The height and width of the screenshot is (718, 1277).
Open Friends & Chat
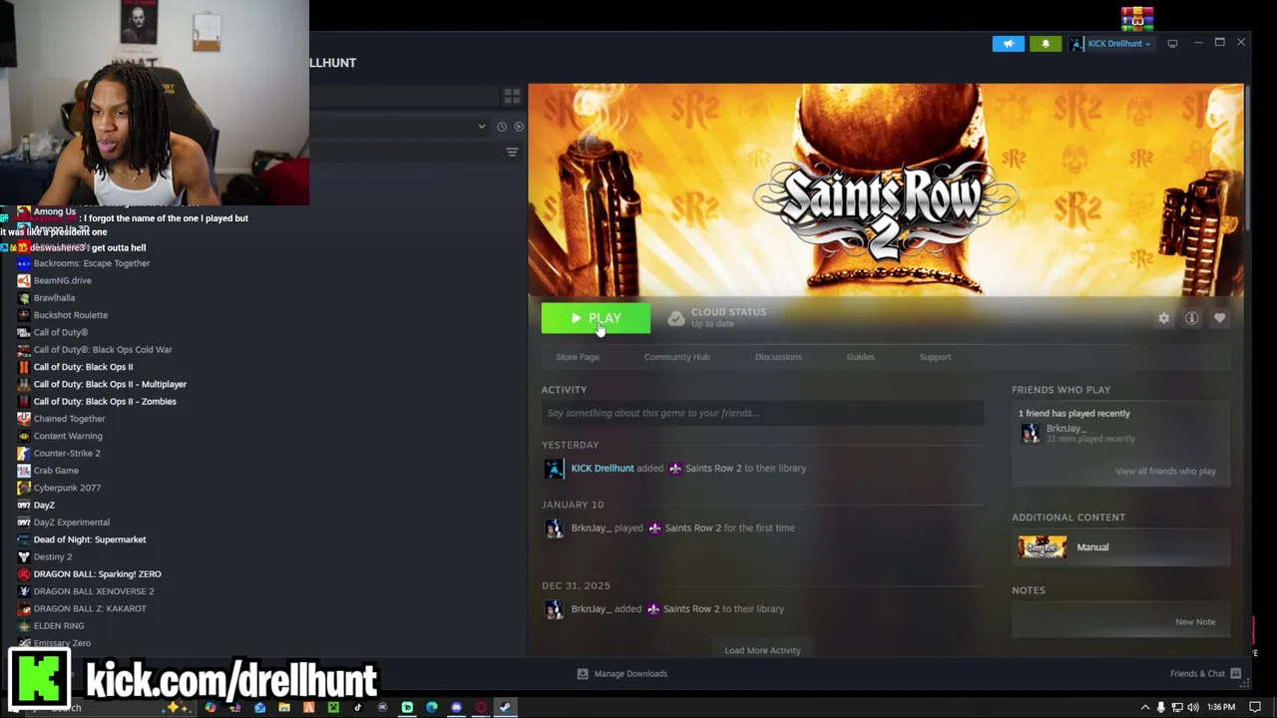click(x=1205, y=673)
